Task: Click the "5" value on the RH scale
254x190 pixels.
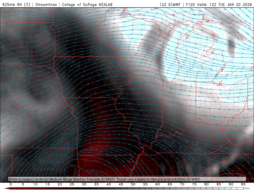Action: 23,184
